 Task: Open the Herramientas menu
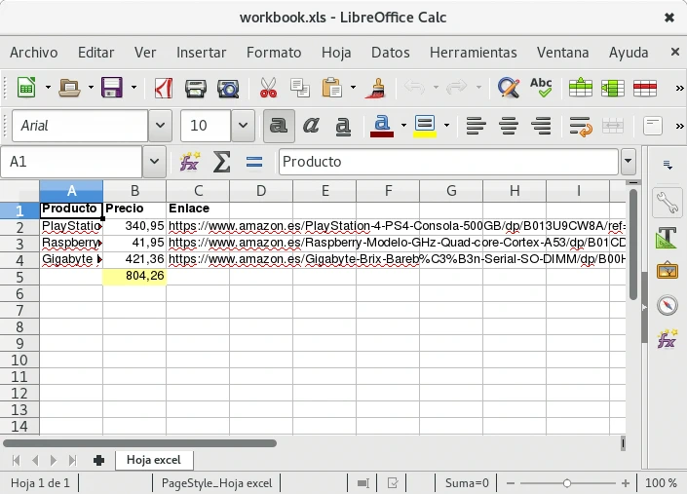tap(473, 53)
